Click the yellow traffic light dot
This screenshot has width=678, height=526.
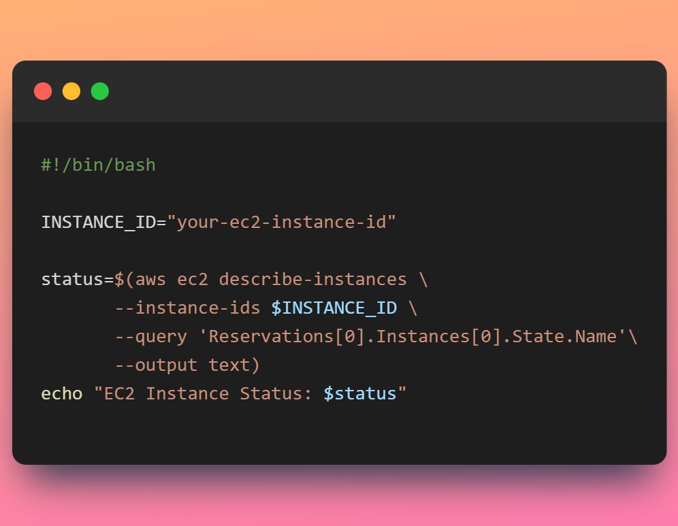tap(71, 91)
